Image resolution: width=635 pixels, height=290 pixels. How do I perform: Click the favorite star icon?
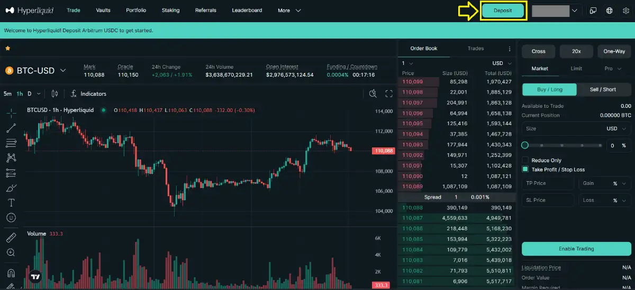pyautogui.click(x=8, y=48)
